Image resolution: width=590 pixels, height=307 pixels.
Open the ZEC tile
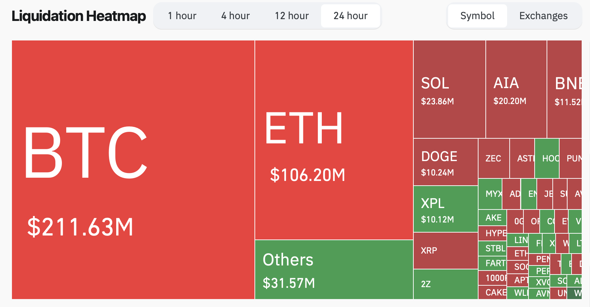494,159
